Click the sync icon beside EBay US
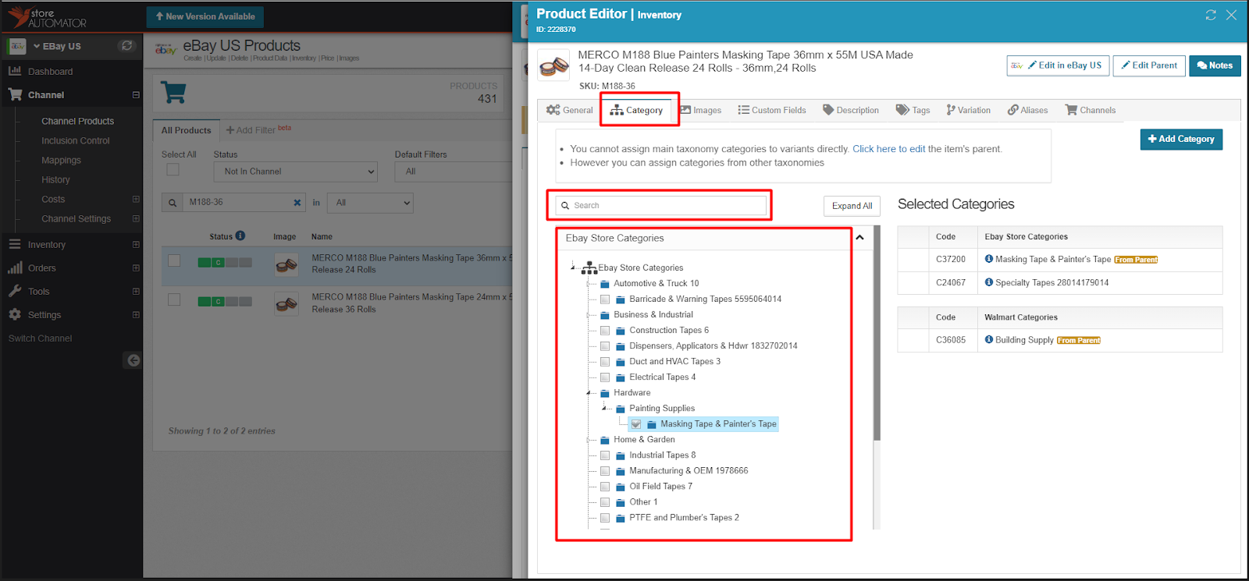 [x=126, y=46]
